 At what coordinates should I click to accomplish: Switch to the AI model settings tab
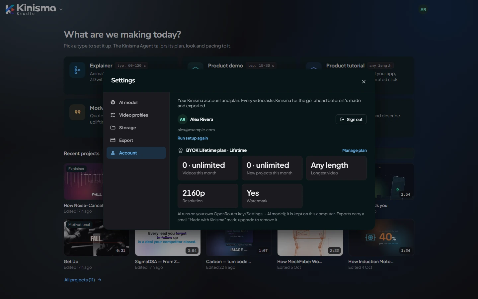point(136,102)
